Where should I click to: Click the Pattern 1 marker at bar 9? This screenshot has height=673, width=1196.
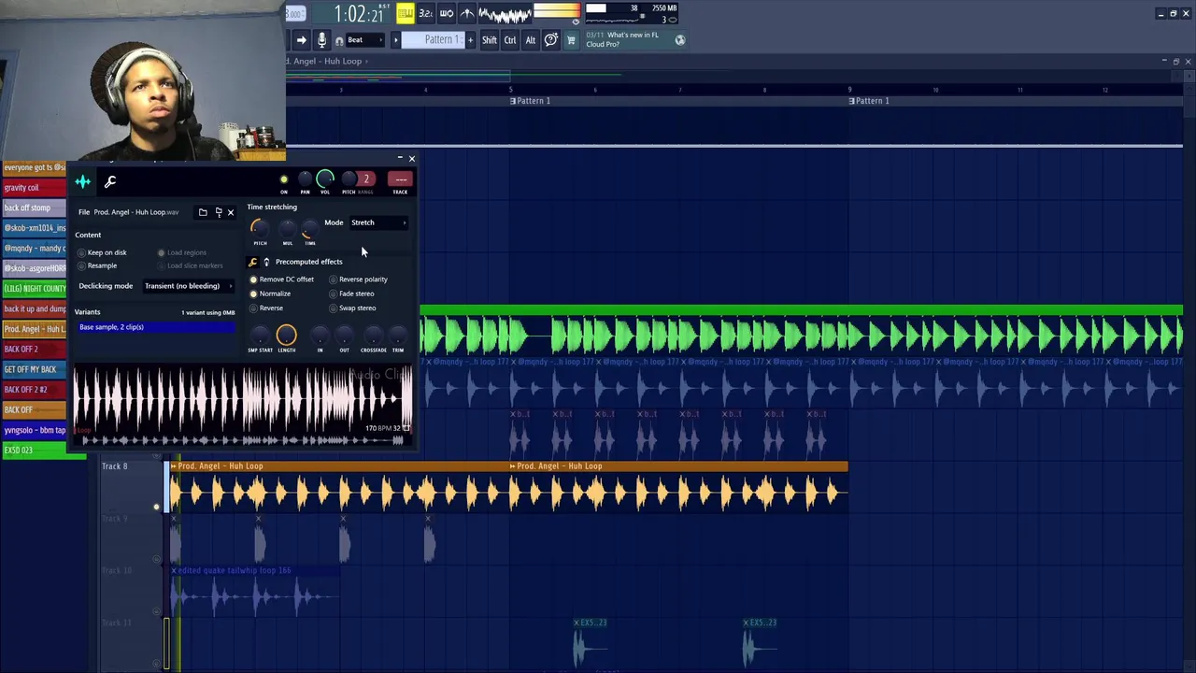[x=869, y=101]
